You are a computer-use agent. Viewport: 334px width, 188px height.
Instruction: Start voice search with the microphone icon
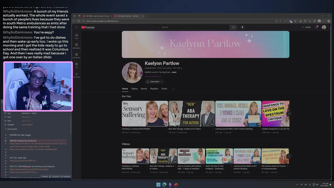(242, 27)
